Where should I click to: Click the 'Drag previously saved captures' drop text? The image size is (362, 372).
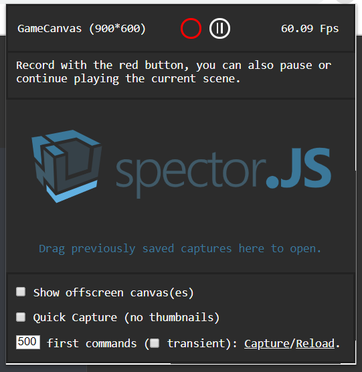tap(180, 249)
